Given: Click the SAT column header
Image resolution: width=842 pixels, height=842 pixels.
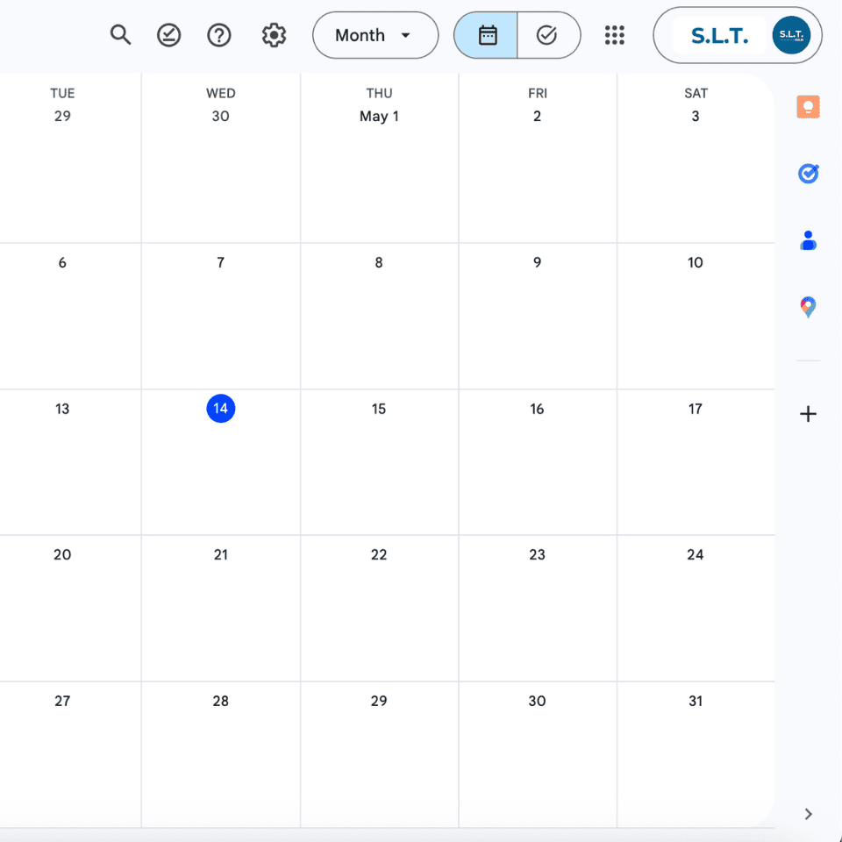Looking at the screenshot, I should pos(696,93).
